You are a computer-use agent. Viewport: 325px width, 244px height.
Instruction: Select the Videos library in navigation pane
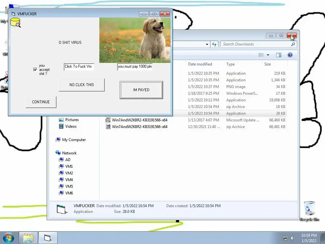71,126
